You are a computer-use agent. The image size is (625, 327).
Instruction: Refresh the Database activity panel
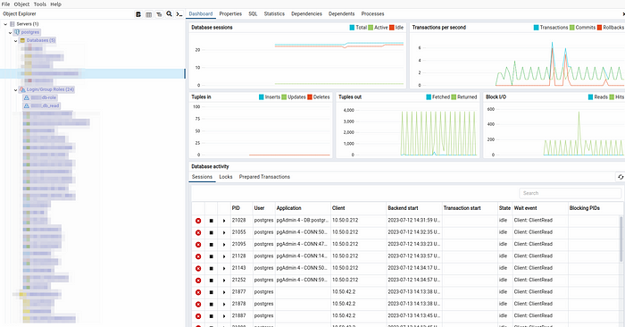click(621, 177)
